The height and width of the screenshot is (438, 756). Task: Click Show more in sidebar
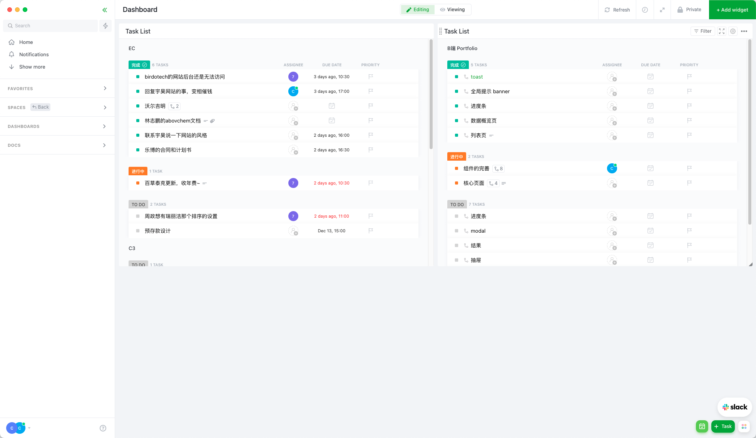pyautogui.click(x=32, y=67)
